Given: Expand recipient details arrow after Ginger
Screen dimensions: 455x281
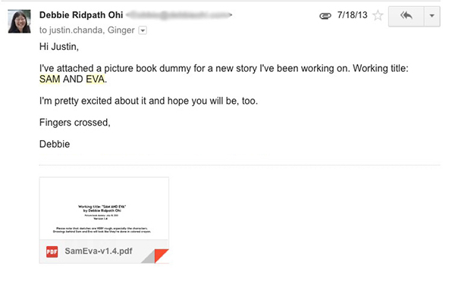Looking at the screenshot, I should 143,30.
